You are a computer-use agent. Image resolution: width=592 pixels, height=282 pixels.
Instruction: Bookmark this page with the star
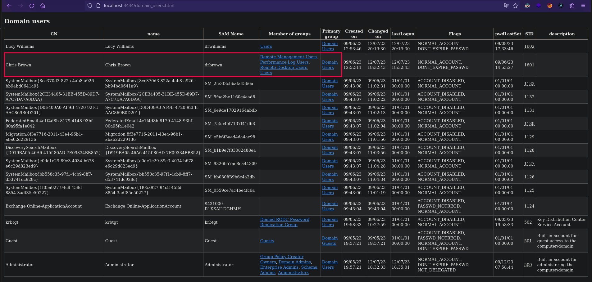[x=515, y=6]
